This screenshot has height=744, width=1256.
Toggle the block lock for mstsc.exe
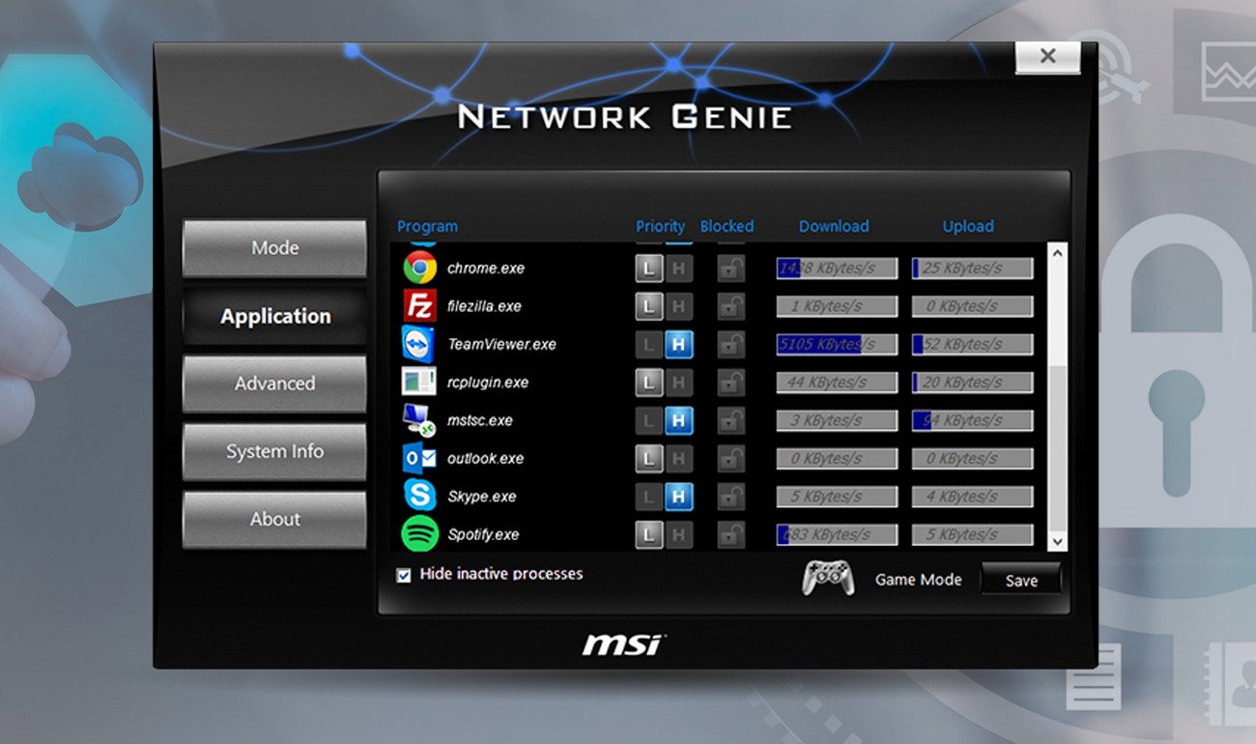(x=731, y=420)
